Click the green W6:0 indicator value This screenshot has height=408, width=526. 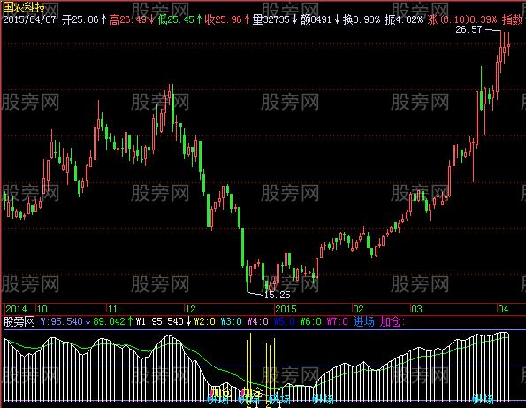(310, 321)
